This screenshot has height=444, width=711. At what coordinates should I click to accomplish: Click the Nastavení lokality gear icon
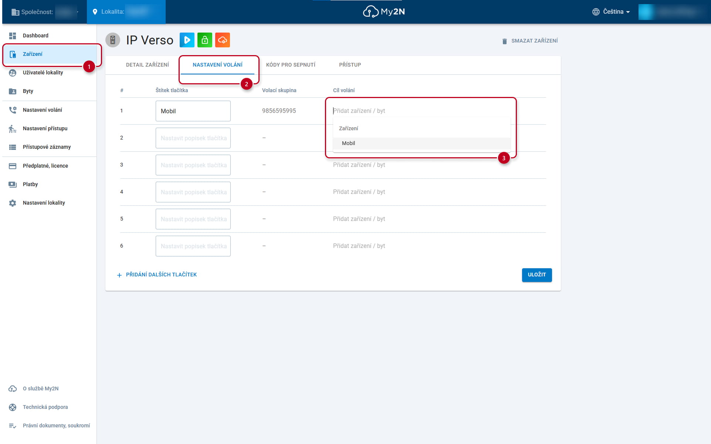(x=13, y=203)
